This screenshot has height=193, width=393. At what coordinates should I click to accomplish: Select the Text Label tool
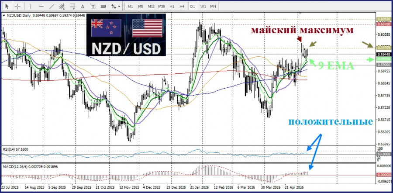point(93,6)
